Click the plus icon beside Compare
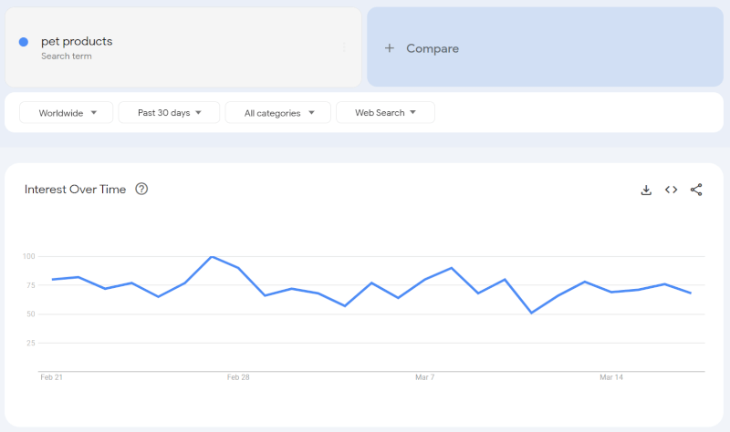 click(x=390, y=48)
